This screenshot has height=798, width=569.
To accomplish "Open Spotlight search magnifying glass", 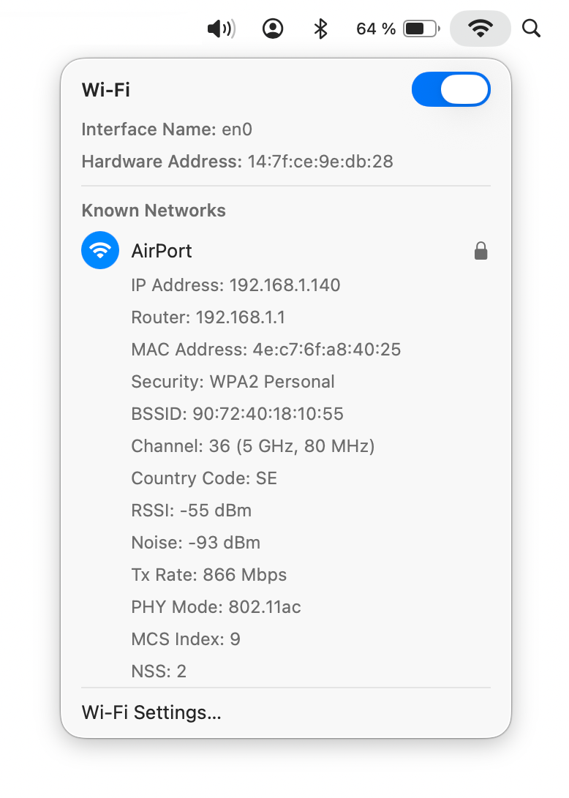I will 531,29.
